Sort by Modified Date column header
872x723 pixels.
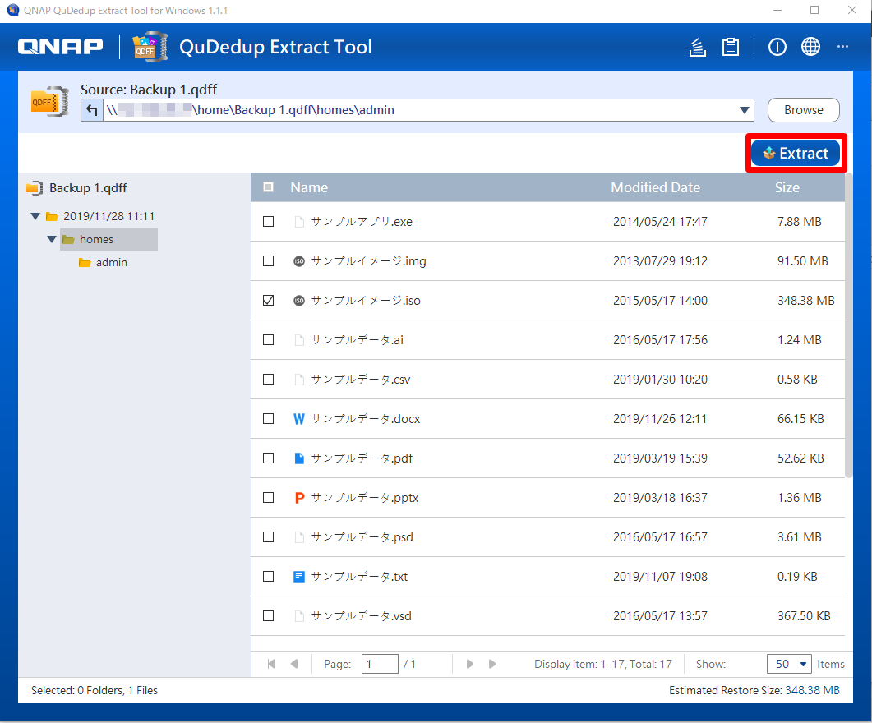656,187
